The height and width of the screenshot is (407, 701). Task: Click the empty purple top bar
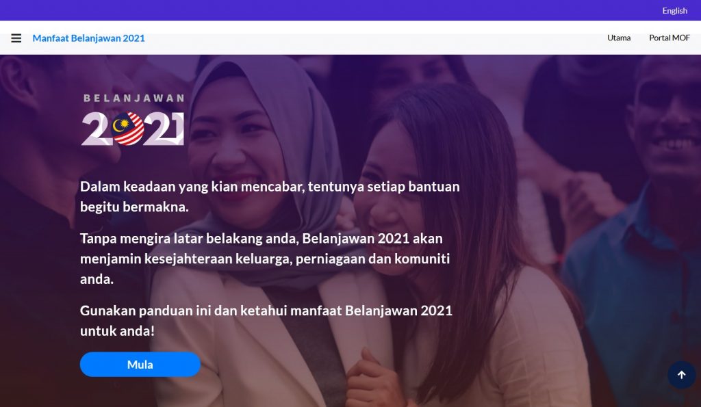313,10
